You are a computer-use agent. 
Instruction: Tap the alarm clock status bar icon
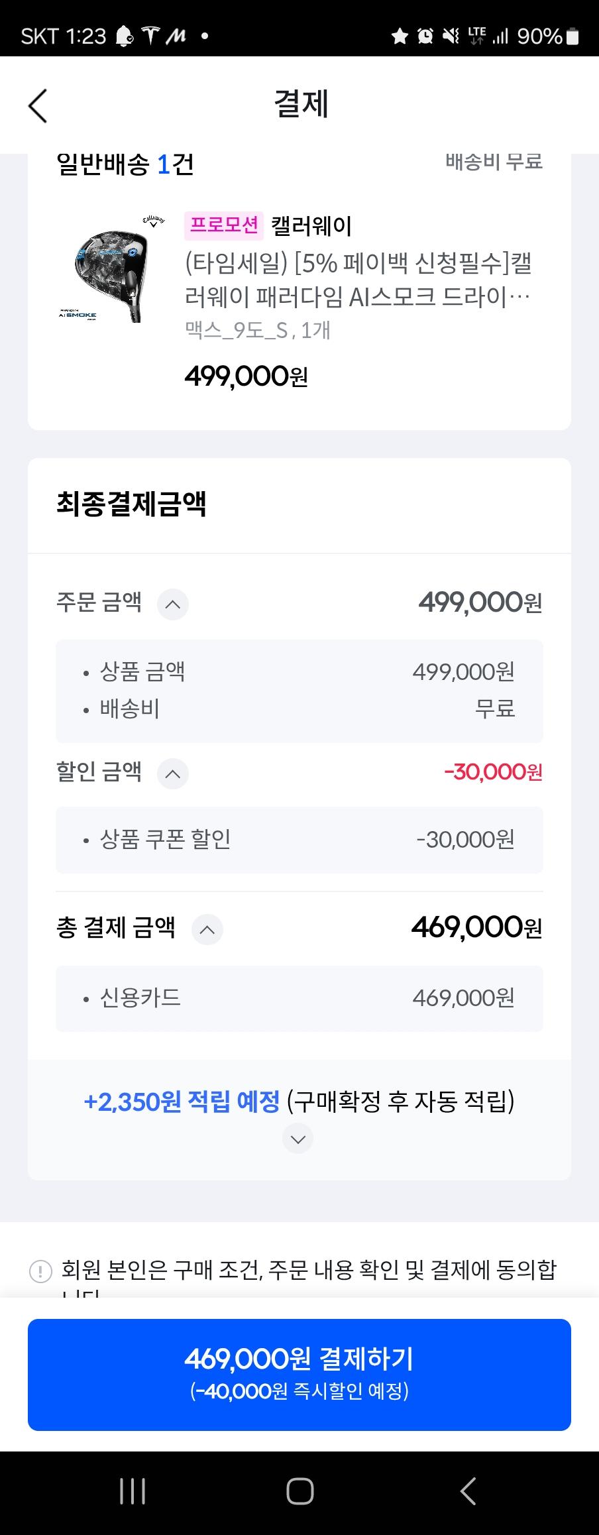[425, 36]
